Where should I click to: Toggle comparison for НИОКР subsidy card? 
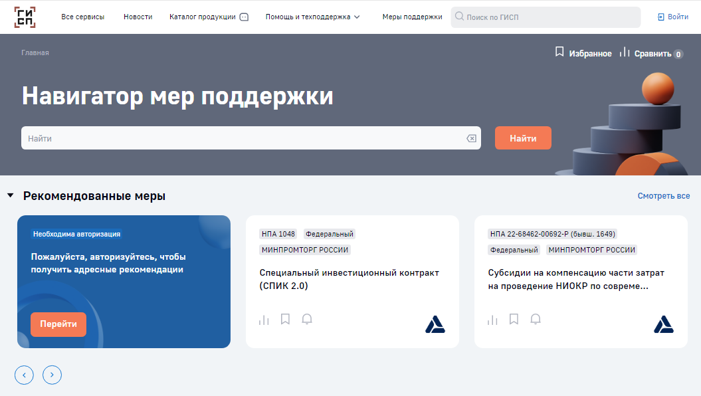point(492,319)
